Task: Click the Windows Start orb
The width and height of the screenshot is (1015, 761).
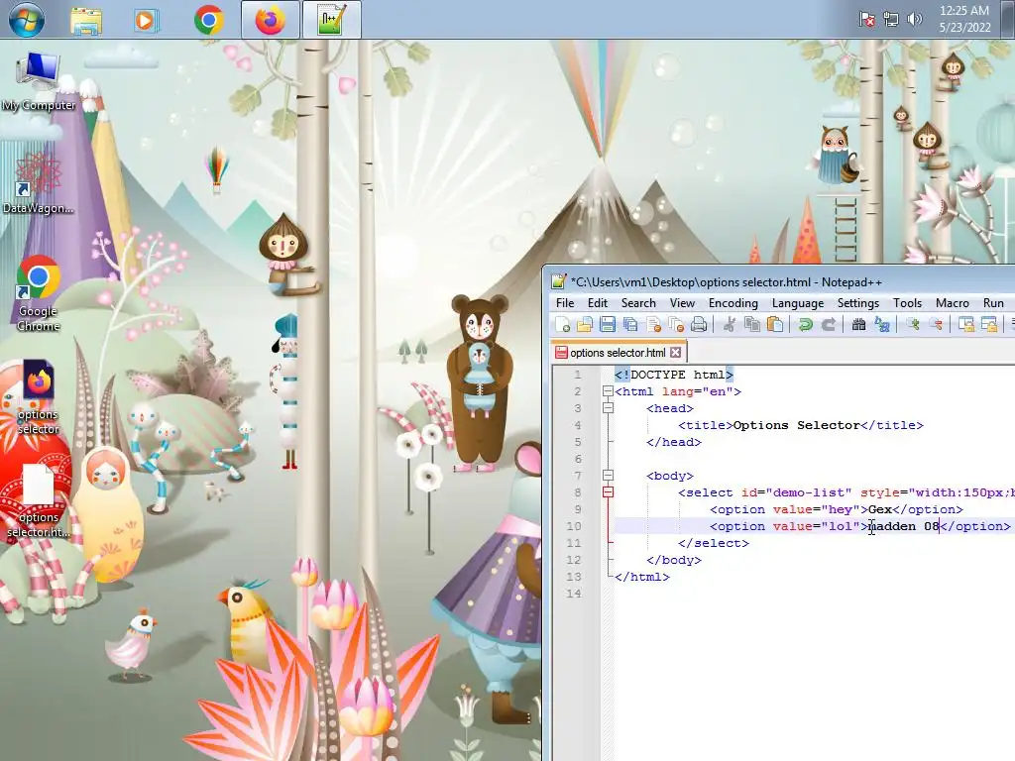Action: [x=27, y=20]
